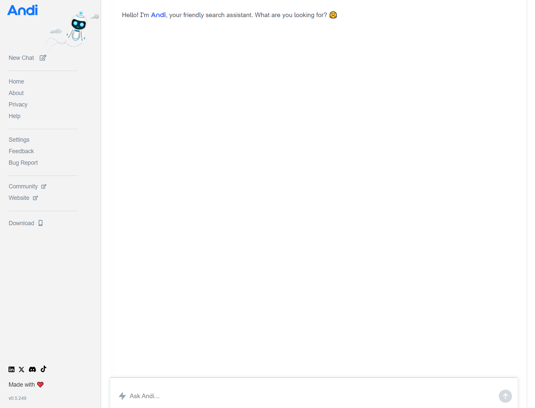
Task: Click the red heart icon
Action: (x=40, y=385)
